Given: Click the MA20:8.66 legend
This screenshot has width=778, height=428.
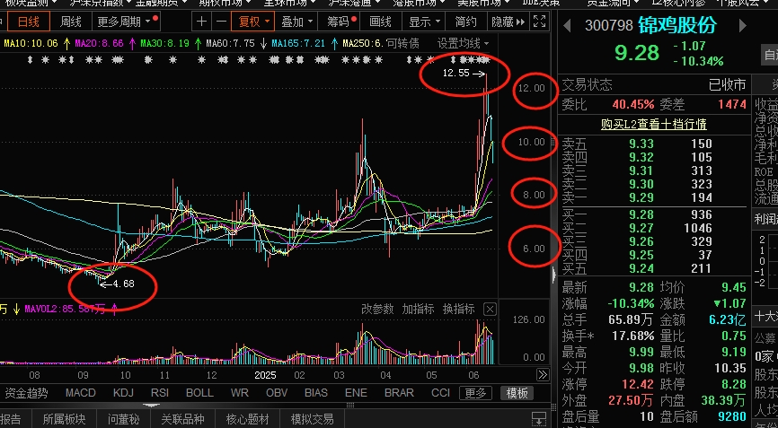Looking at the screenshot, I should [99, 44].
